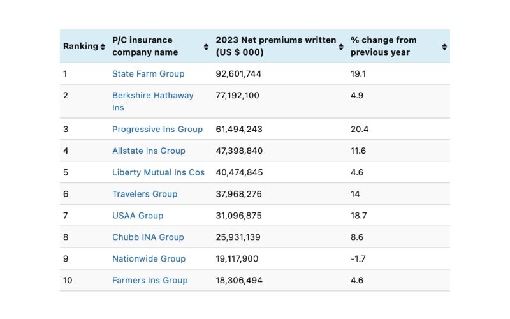Open Berkshire Hathaway Ins link
Screen dimensions: 510x319
pyautogui.click(x=153, y=101)
